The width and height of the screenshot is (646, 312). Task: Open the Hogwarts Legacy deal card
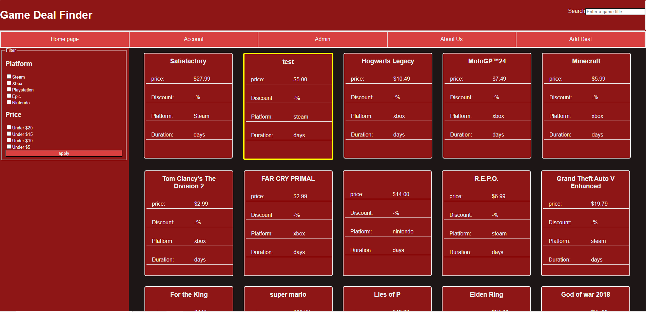point(388,105)
